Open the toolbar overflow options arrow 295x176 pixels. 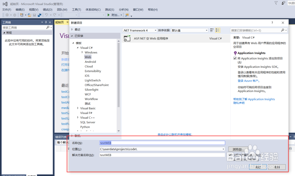[131, 16]
